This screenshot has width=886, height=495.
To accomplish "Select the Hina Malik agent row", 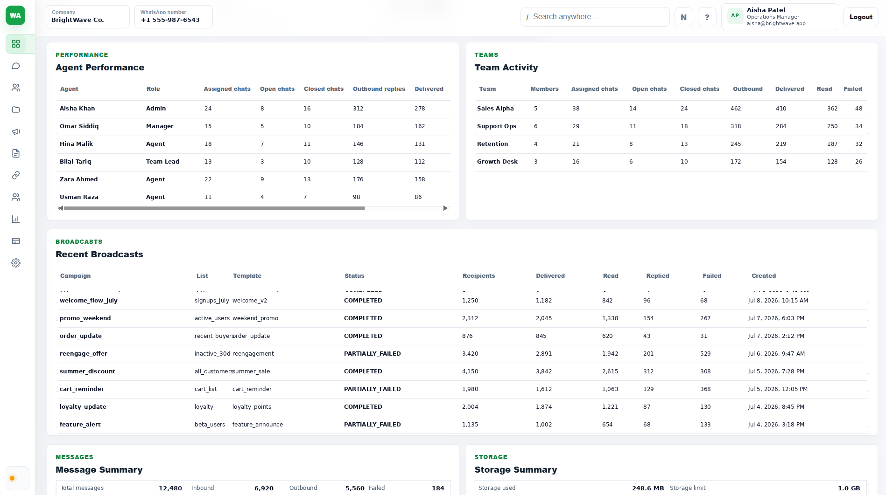I will click(x=254, y=144).
